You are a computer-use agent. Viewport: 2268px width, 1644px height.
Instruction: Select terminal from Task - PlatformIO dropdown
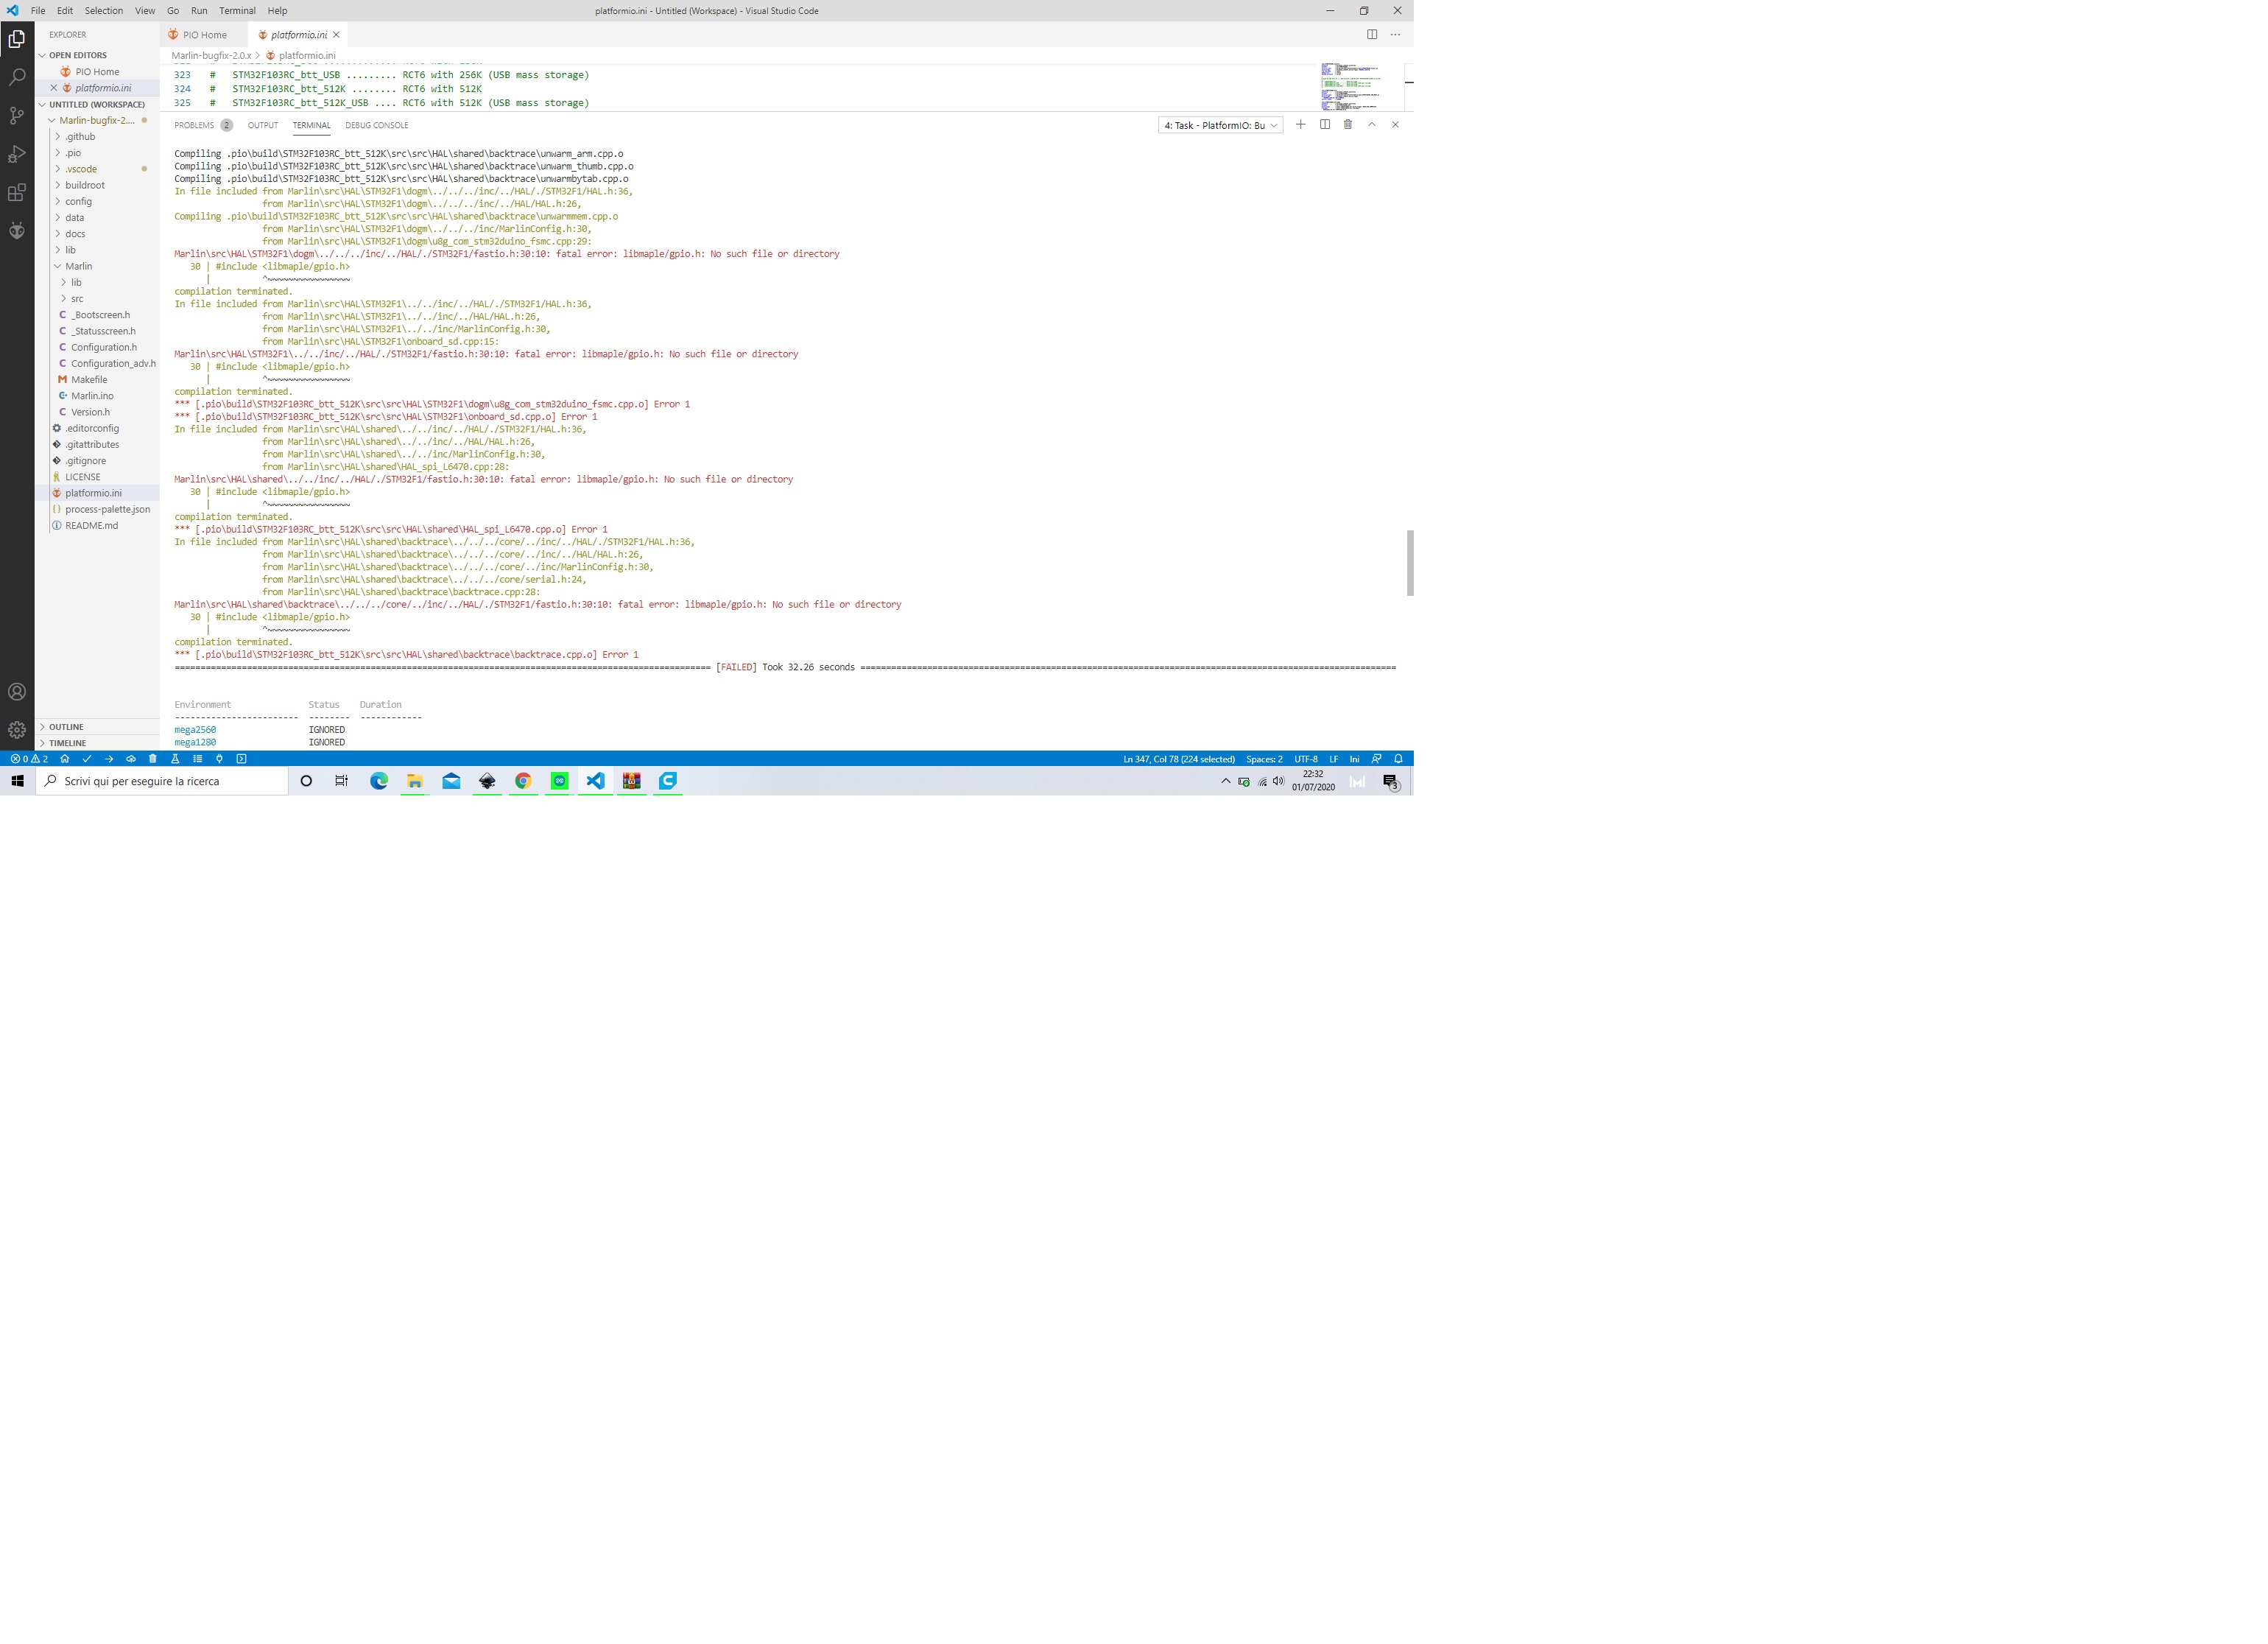coord(1221,126)
